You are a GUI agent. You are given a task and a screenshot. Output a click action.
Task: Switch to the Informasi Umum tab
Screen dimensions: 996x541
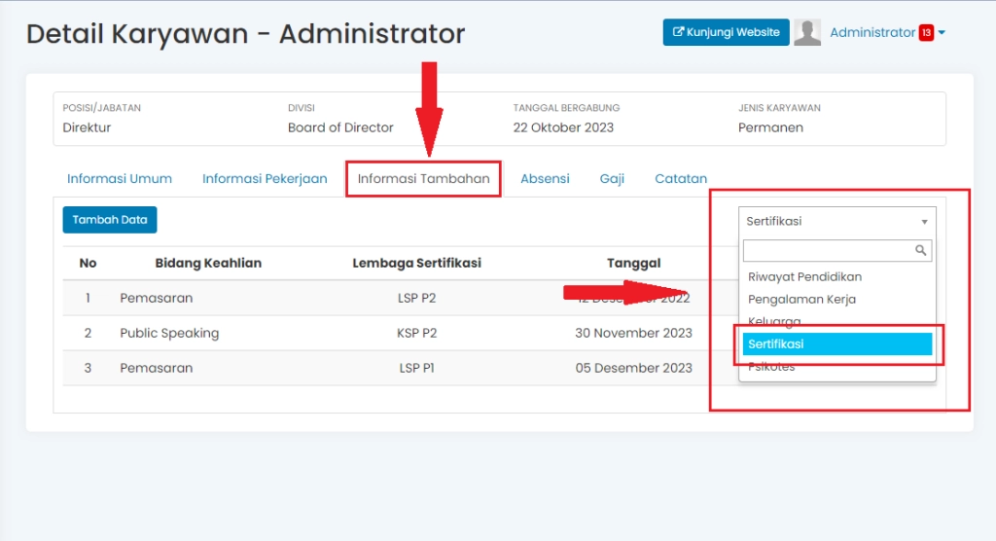click(120, 179)
